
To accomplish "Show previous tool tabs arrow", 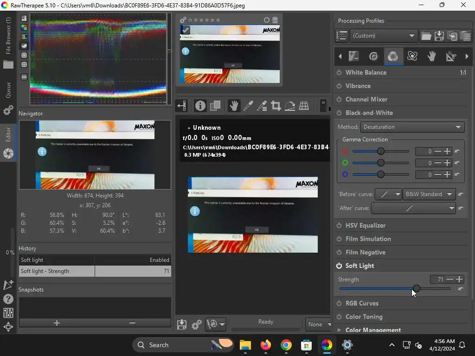I will coord(340,56).
